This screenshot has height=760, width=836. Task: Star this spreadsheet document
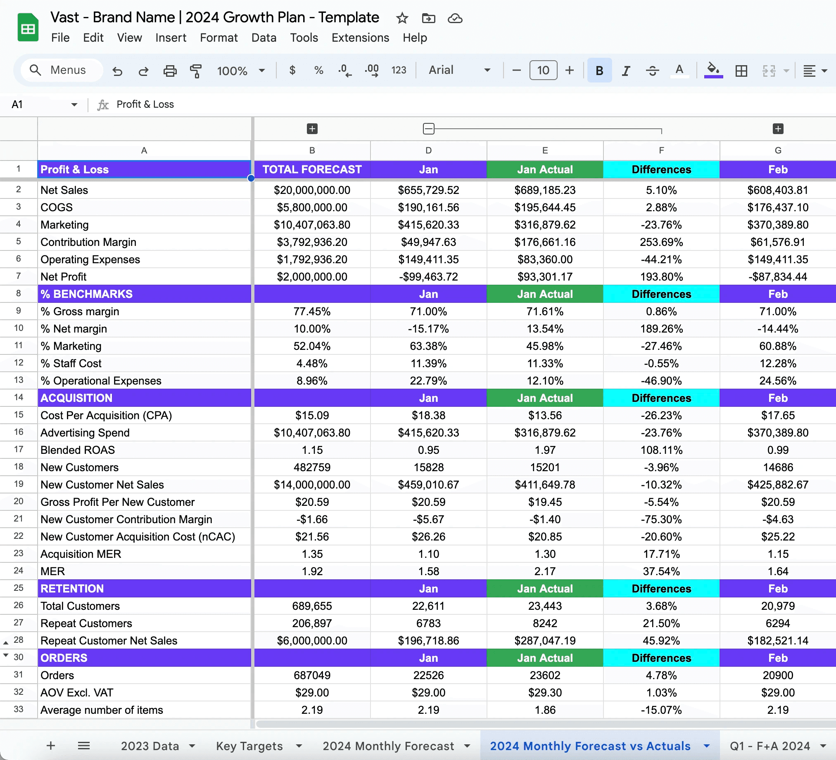coord(402,18)
